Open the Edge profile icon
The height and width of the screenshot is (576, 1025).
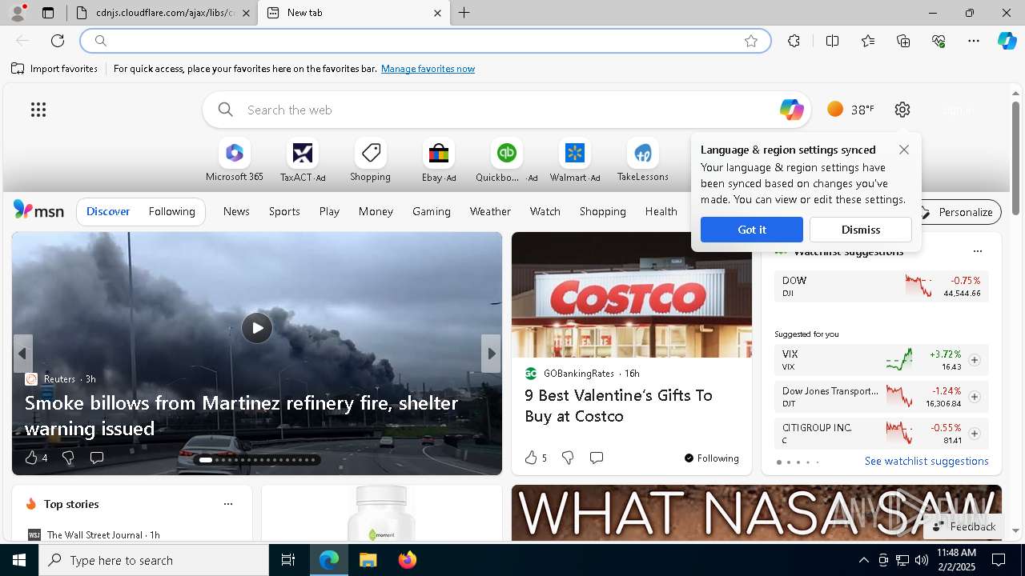[x=17, y=13]
